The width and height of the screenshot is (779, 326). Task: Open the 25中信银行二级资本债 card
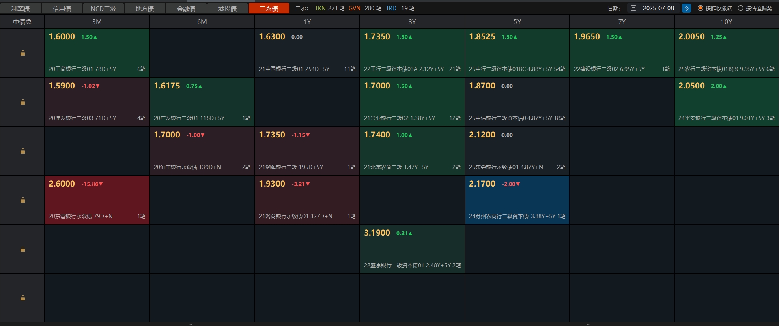pyautogui.click(x=517, y=102)
